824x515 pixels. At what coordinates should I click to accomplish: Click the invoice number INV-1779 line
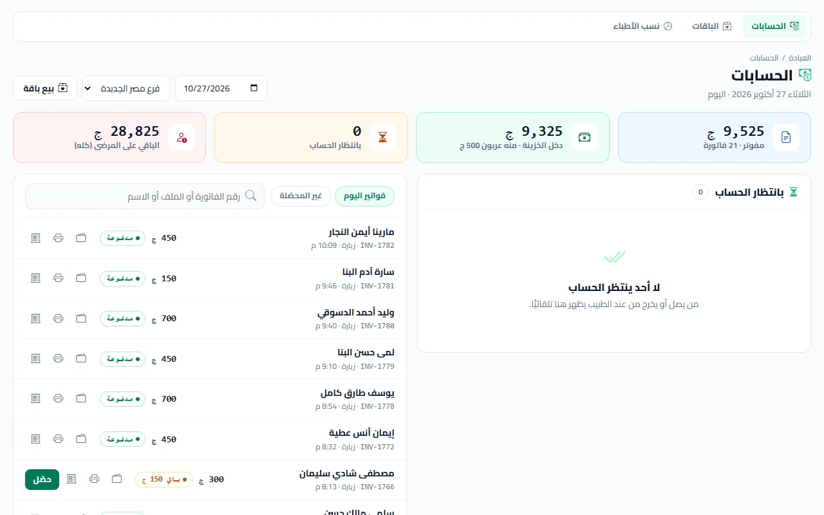pyautogui.click(x=355, y=366)
